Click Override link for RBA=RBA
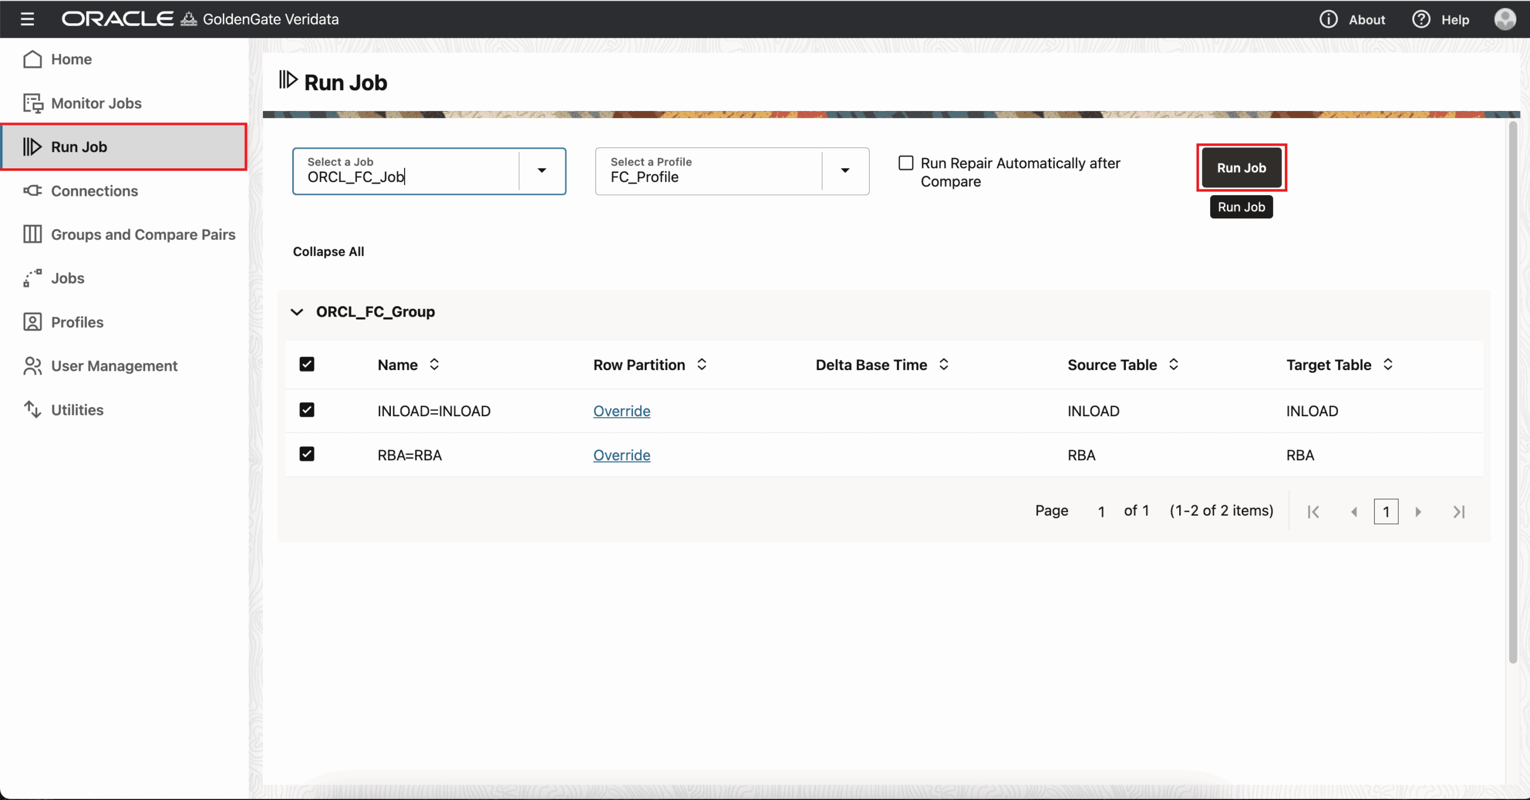Viewport: 1530px width, 800px height. 622,455
